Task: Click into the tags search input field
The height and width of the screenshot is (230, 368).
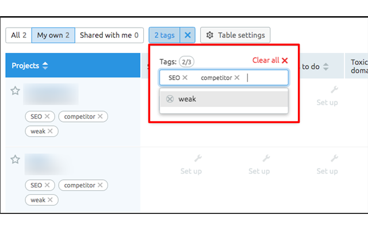Action: click(264, 78)
